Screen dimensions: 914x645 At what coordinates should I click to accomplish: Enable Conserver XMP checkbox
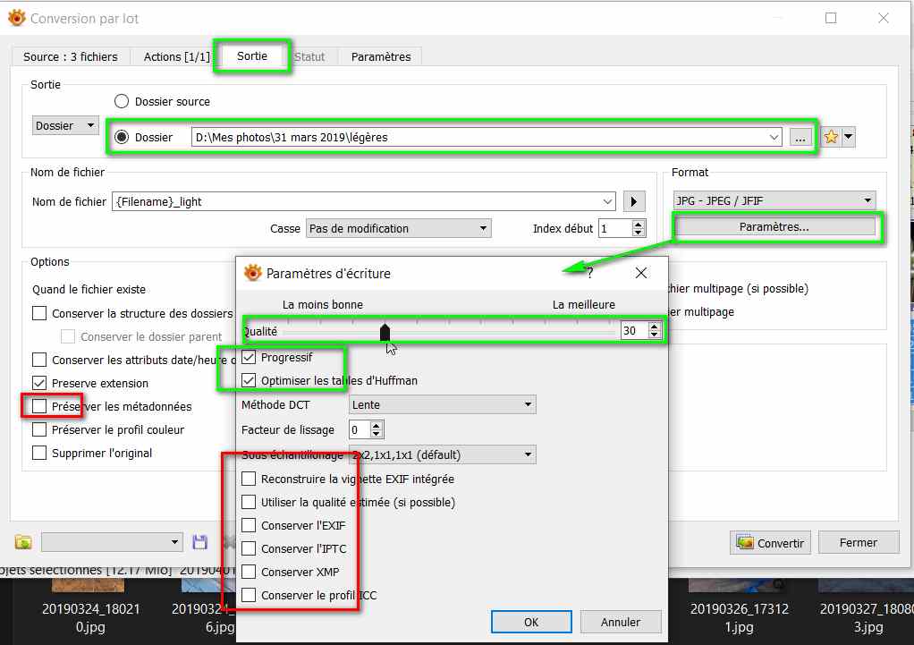[x=249, y=573]
